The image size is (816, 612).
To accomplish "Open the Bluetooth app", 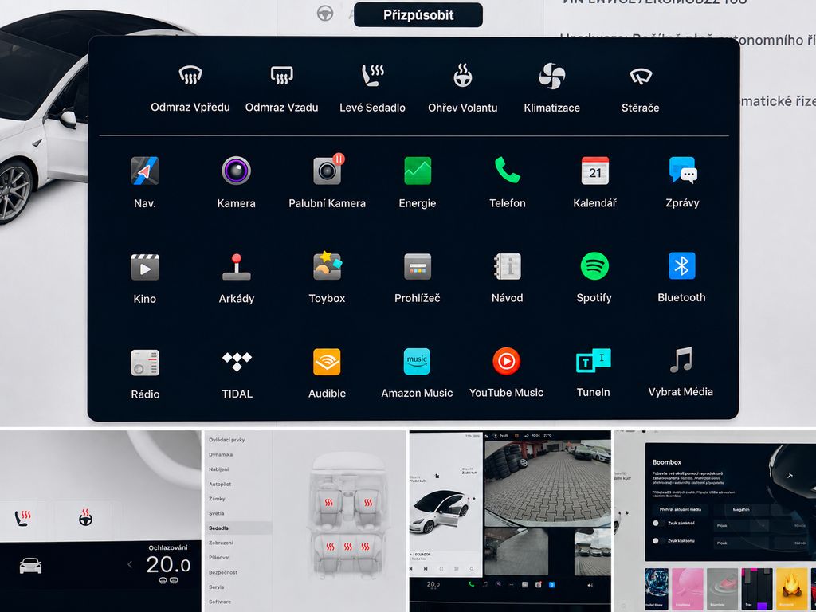I will pos(682,277).
